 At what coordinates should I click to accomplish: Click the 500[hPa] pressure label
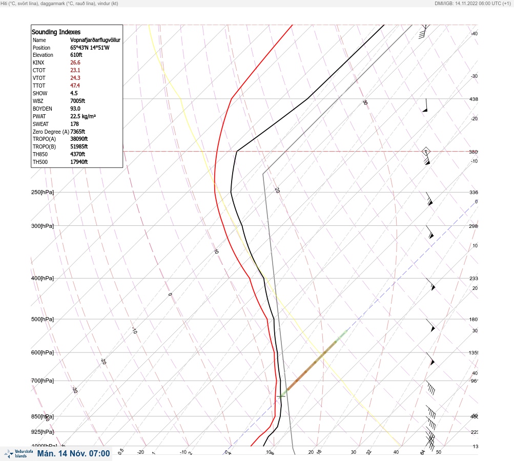coord(43,319)
